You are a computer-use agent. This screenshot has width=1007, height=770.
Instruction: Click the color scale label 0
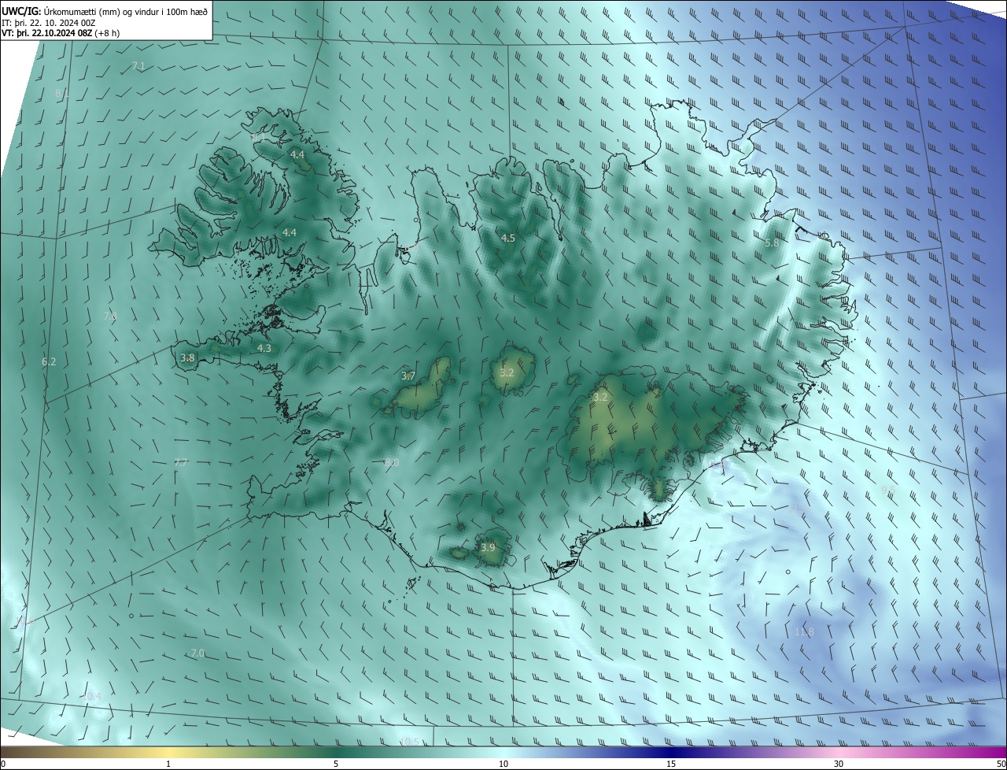[3, 764]
